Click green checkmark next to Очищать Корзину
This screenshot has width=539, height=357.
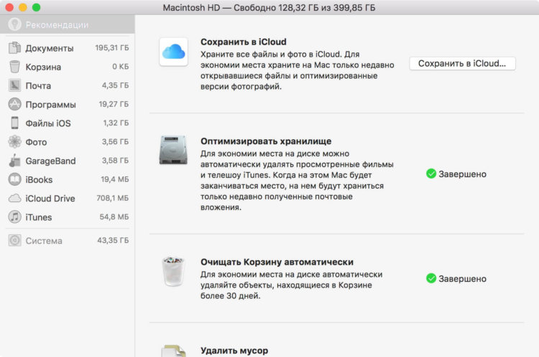tap(431, 278)
